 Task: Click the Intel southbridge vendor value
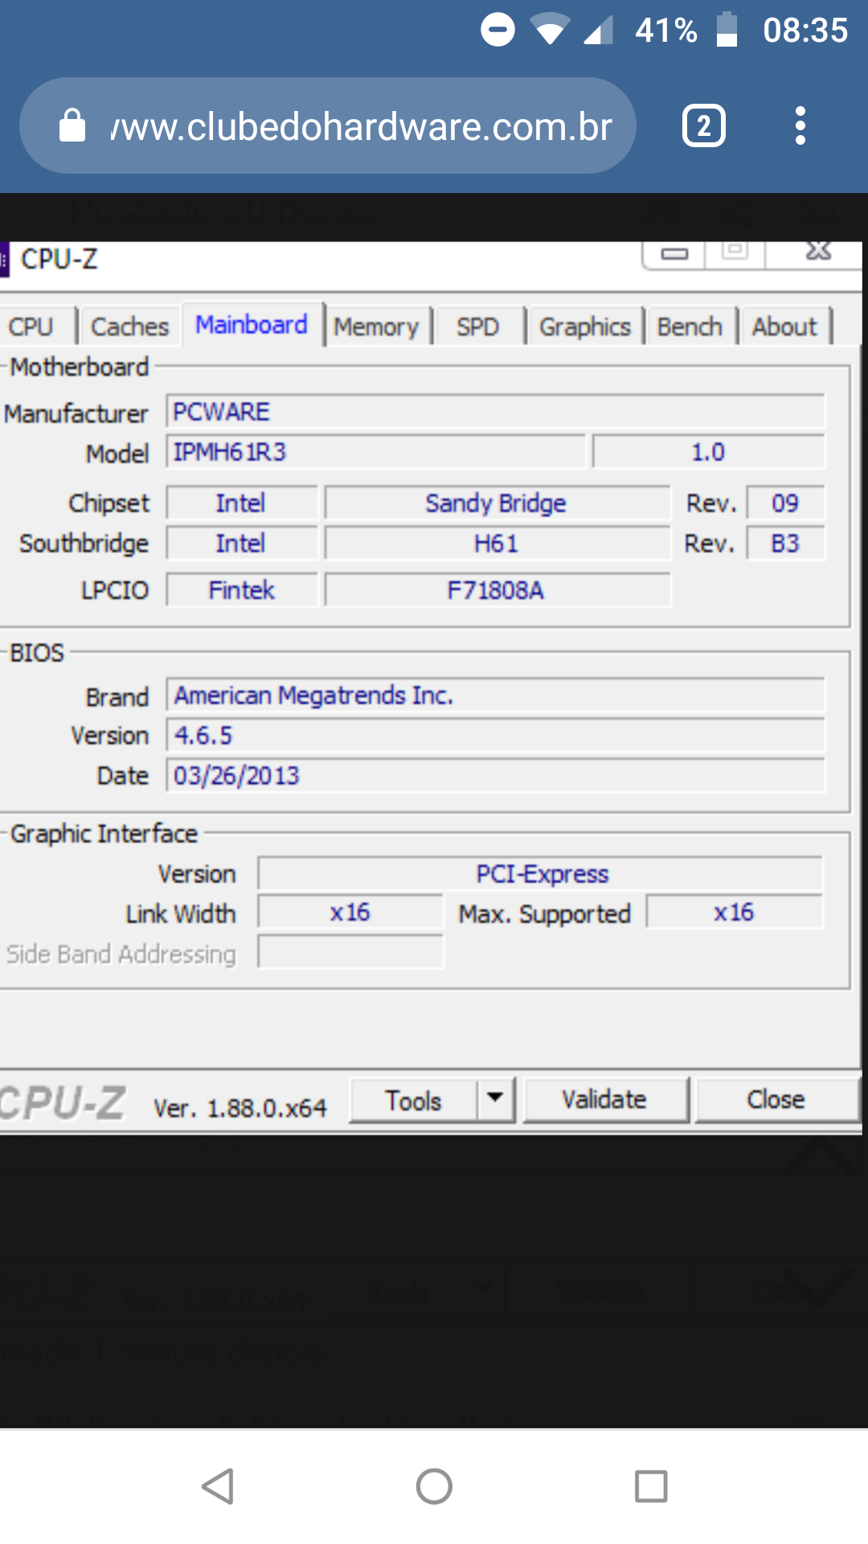(242, 544)
